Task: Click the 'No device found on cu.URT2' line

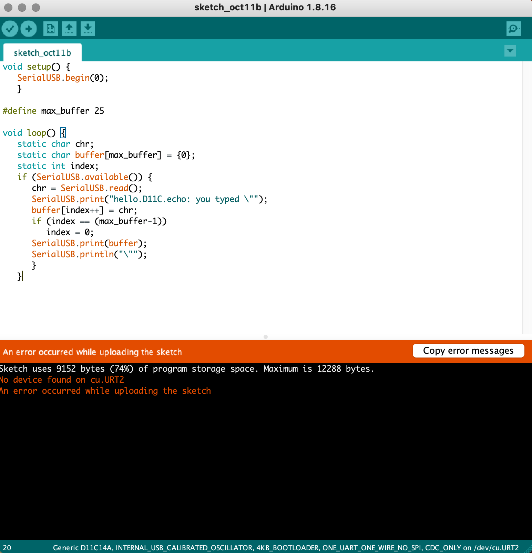Action: 62,380
